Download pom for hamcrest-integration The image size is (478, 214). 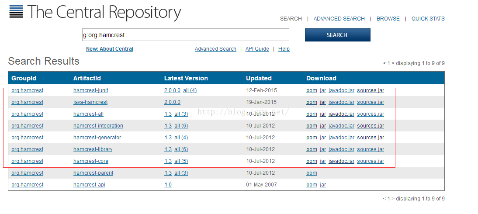click(x=312, y=126)
